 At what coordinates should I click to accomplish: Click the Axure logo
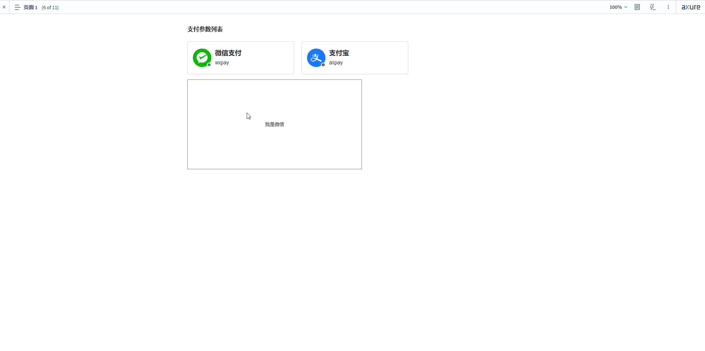pyautogui.click(x=691, y=7)
